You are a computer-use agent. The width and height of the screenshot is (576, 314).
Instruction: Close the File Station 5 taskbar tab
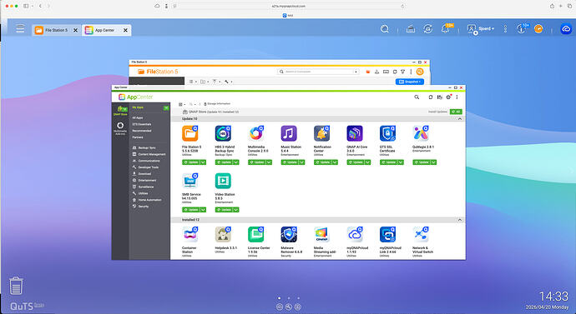point(75,30)
